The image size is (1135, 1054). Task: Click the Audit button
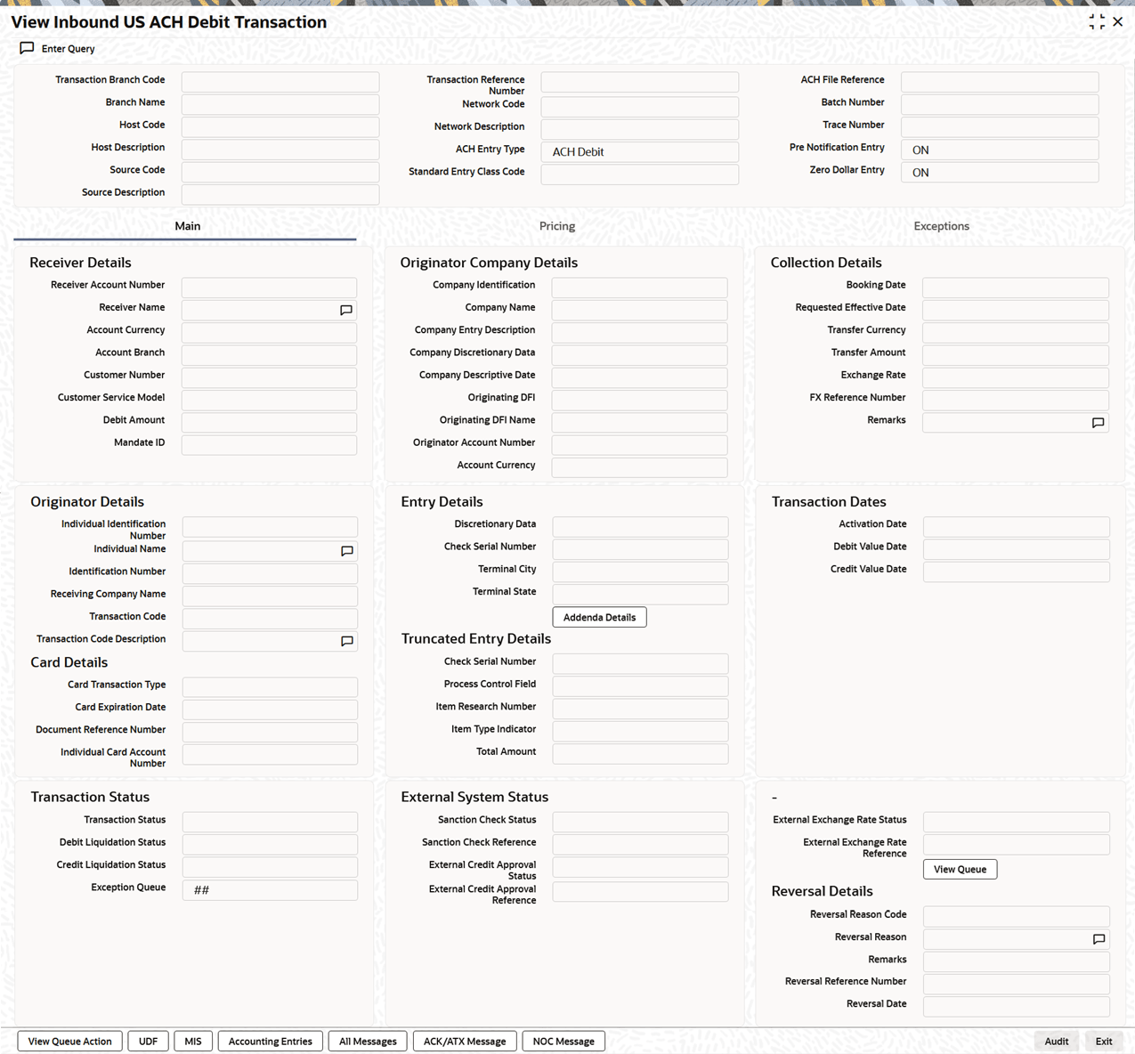[1057, 1041]
